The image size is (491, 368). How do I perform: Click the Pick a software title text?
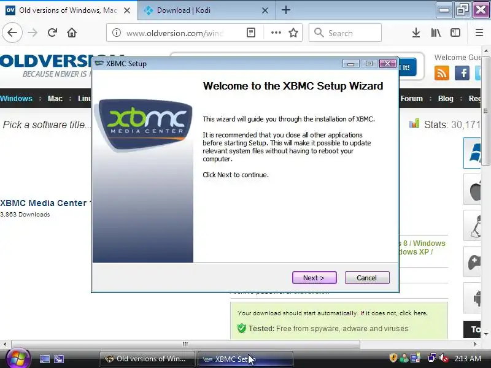coord(45,125)
